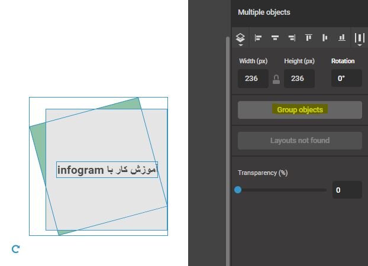
Task: Align objects to vertical middle
Action: click(325, 38)
